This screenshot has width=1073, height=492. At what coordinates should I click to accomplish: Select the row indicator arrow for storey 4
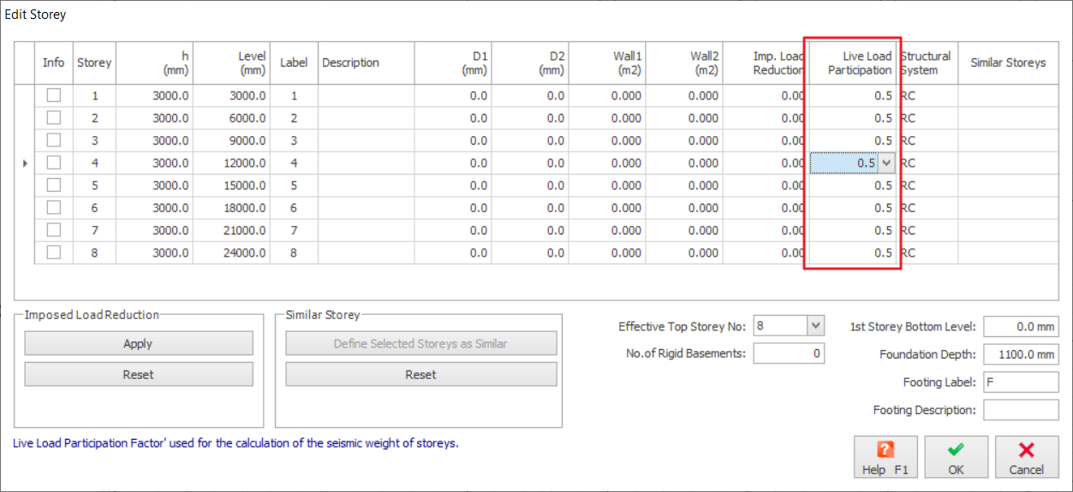(x=24, y=163)
